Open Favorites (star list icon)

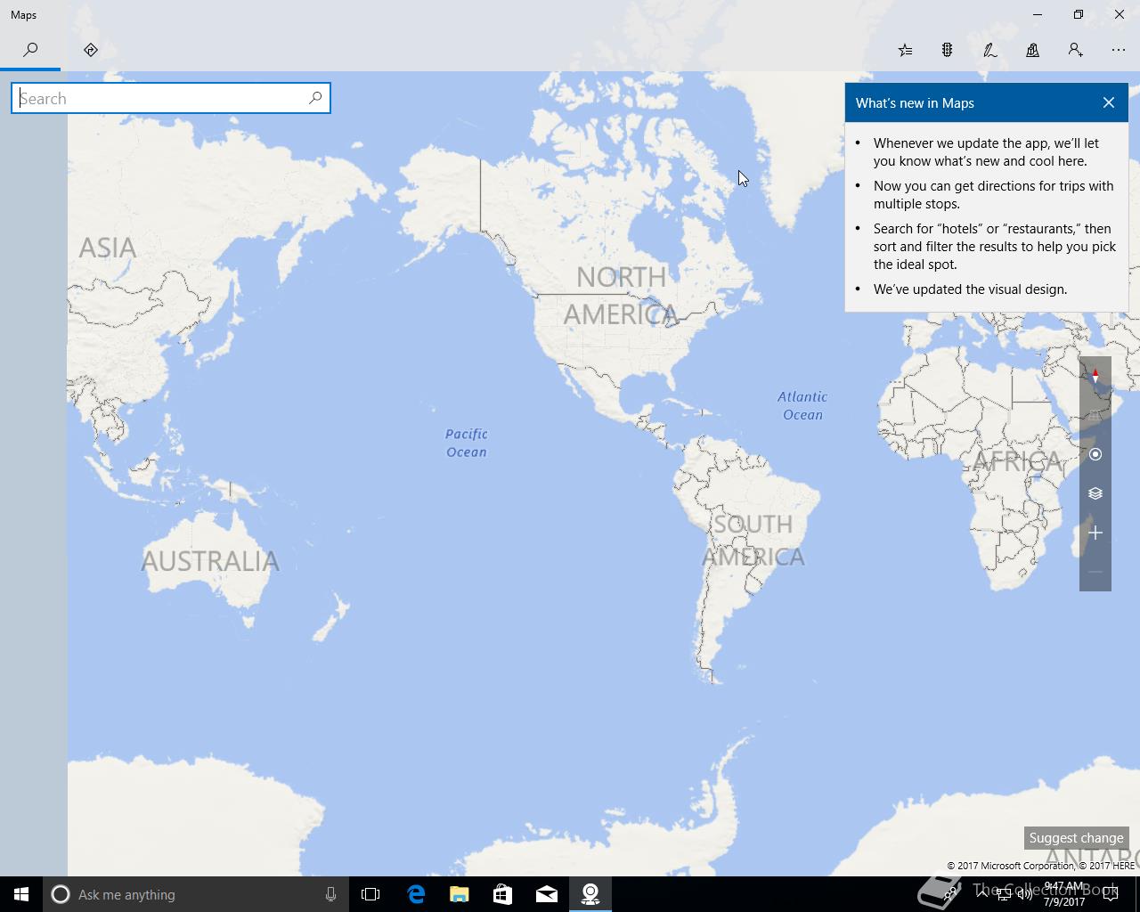click(905, 50)
